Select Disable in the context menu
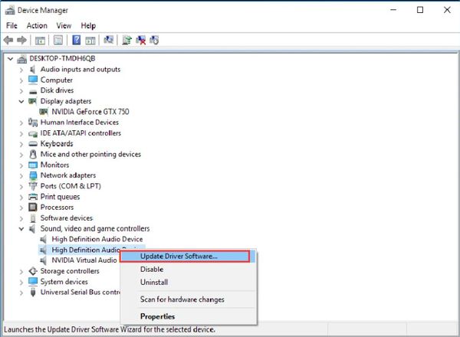The width and height of the screenshot is (460, 337). 153,269
